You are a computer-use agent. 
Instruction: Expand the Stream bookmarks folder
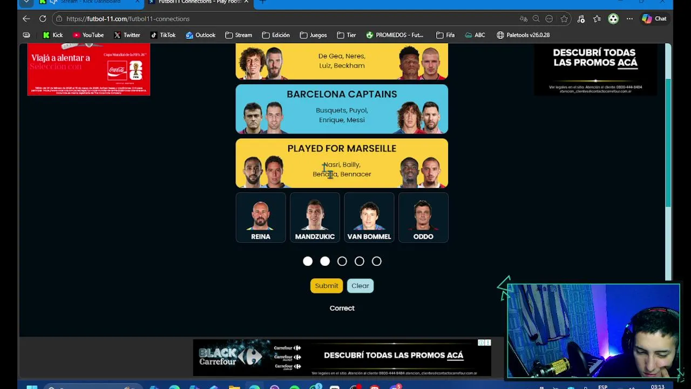[238, 35]
